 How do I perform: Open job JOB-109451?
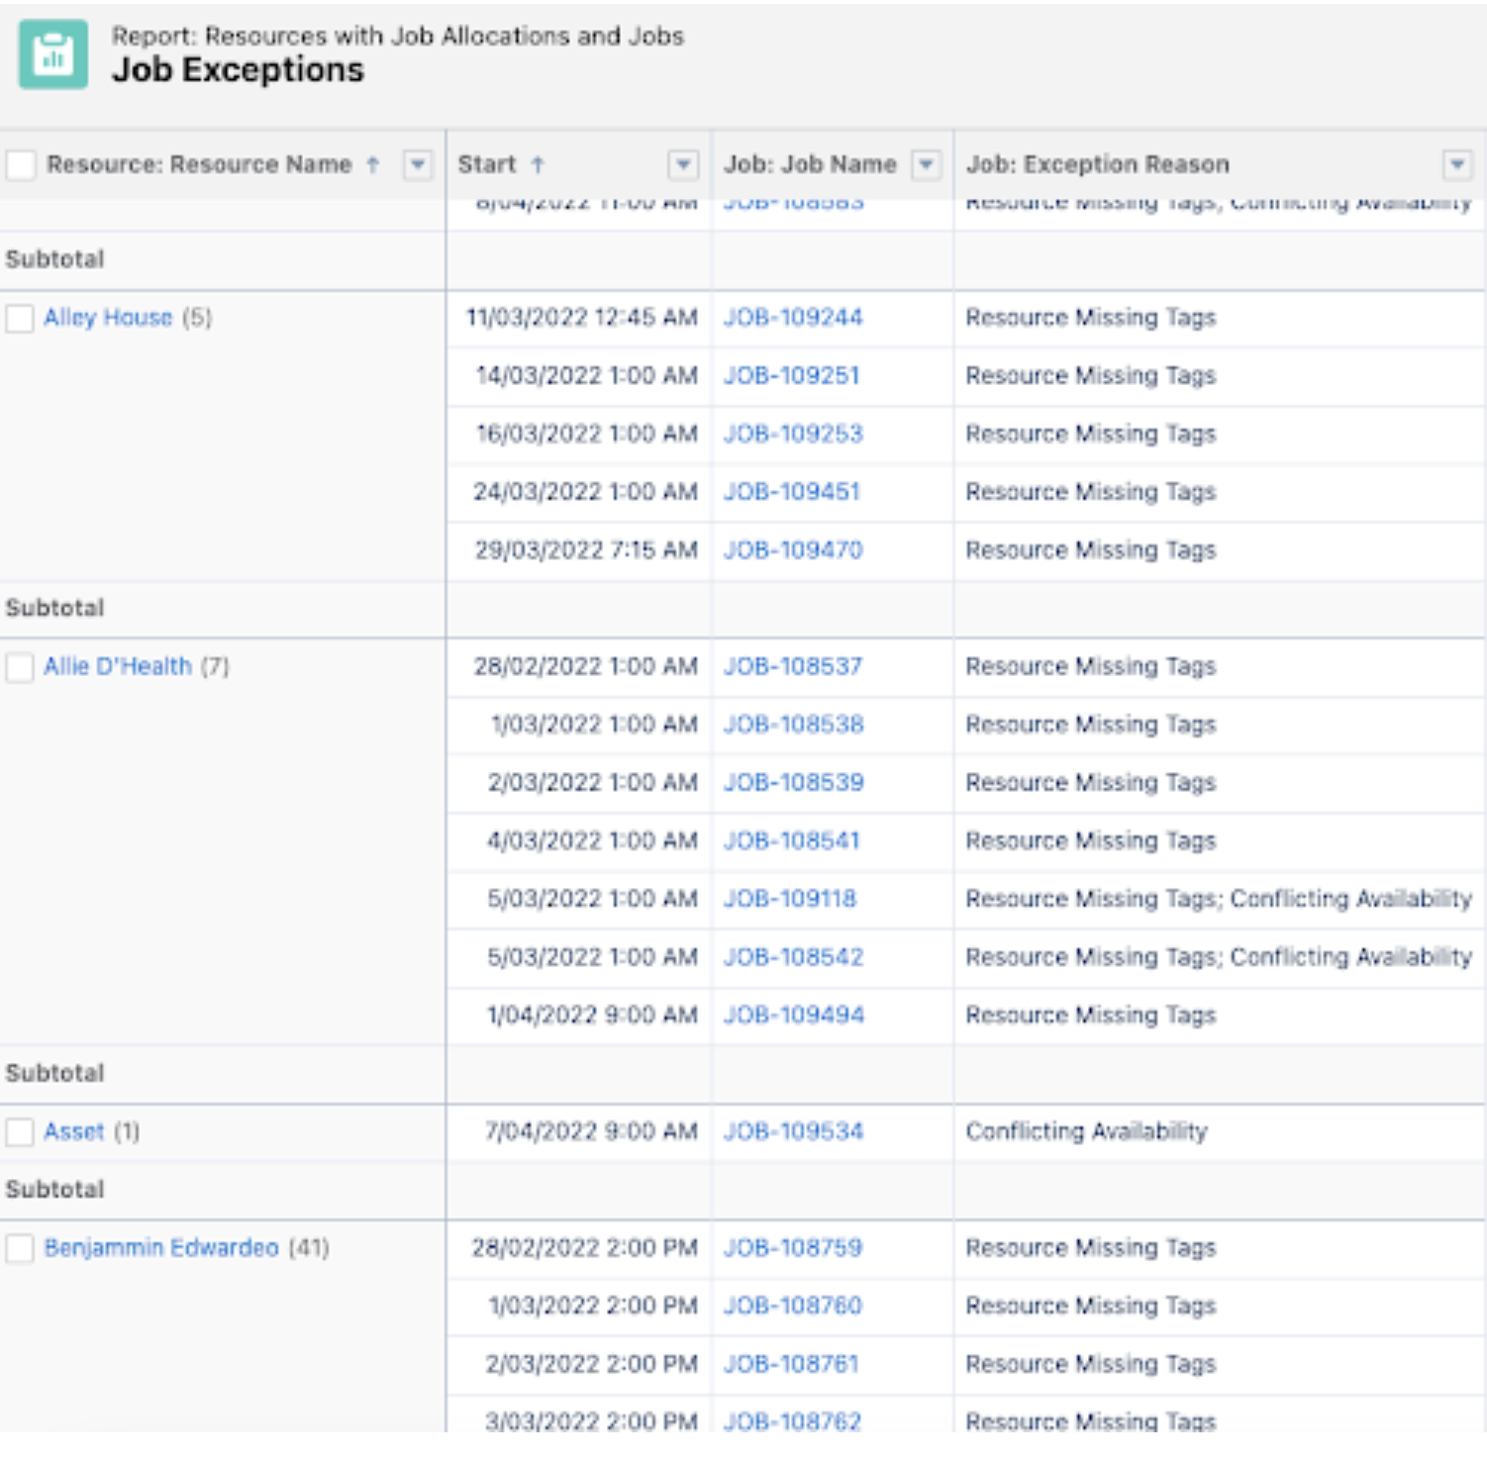tap(791, 492)
